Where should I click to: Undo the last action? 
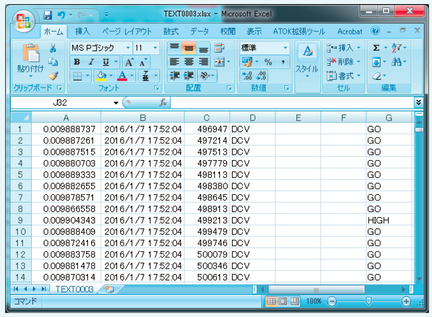point(61,15)
